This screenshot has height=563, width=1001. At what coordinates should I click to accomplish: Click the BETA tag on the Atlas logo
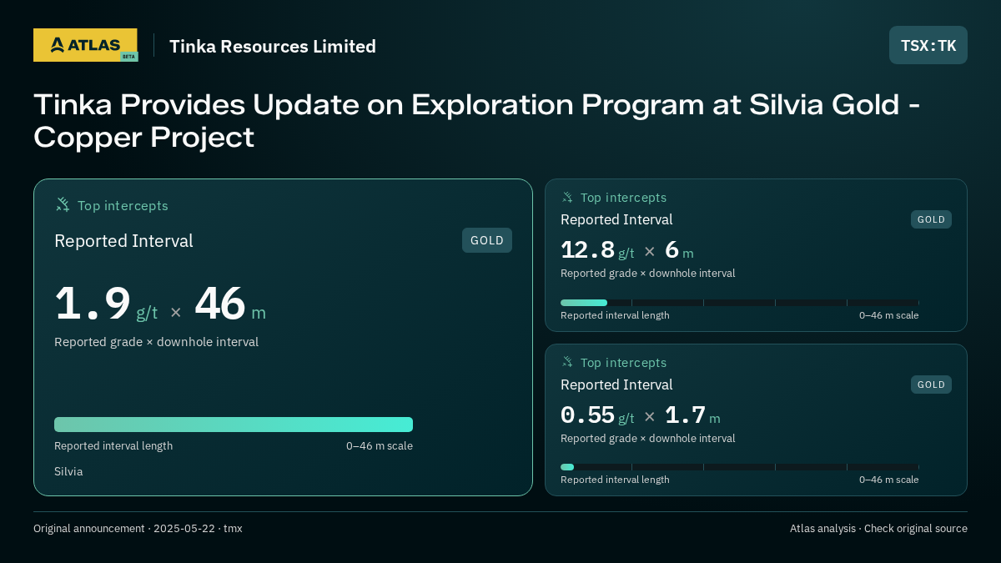click(128, 57)
